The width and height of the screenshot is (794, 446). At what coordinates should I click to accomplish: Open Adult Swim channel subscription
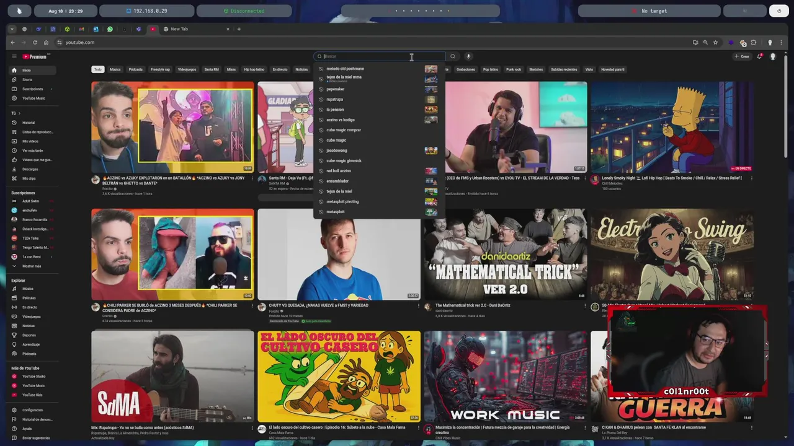(x=31, y=201)
